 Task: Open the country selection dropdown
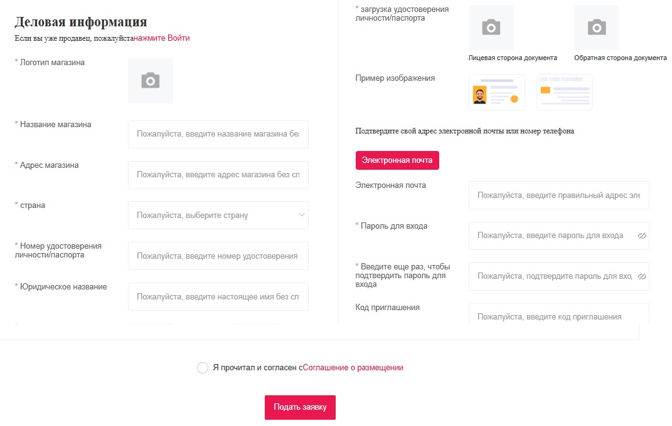pyautogui.click(x=213, y=215)
